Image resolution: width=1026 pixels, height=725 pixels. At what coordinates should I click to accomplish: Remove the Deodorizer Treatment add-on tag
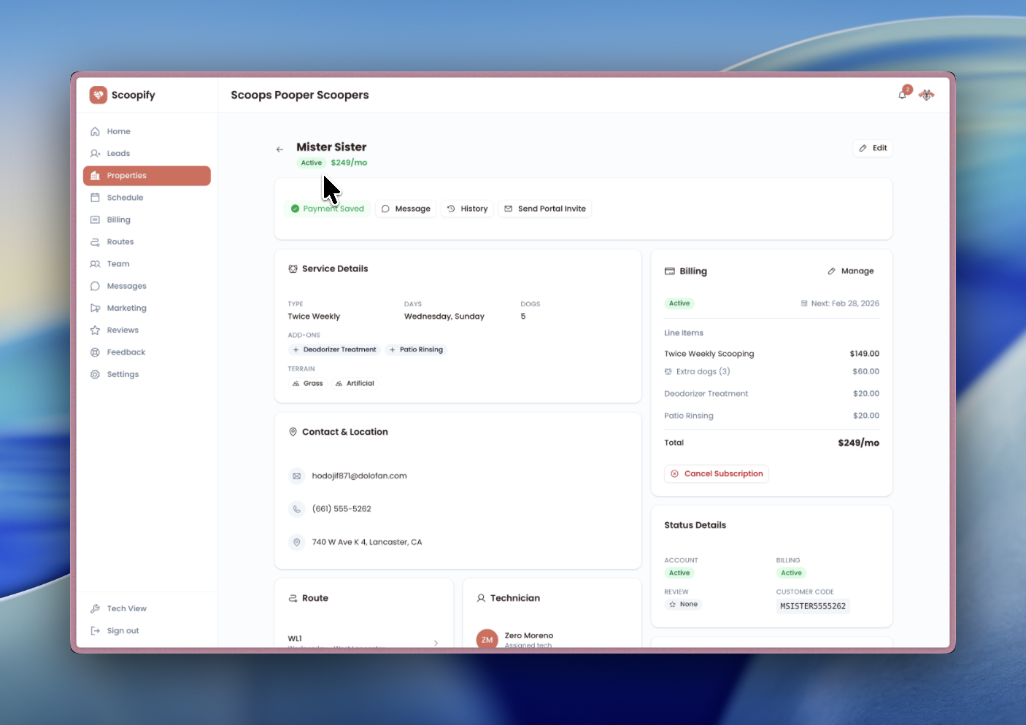(334, 349)
